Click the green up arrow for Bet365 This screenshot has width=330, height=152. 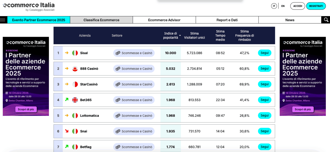(67, 100)
